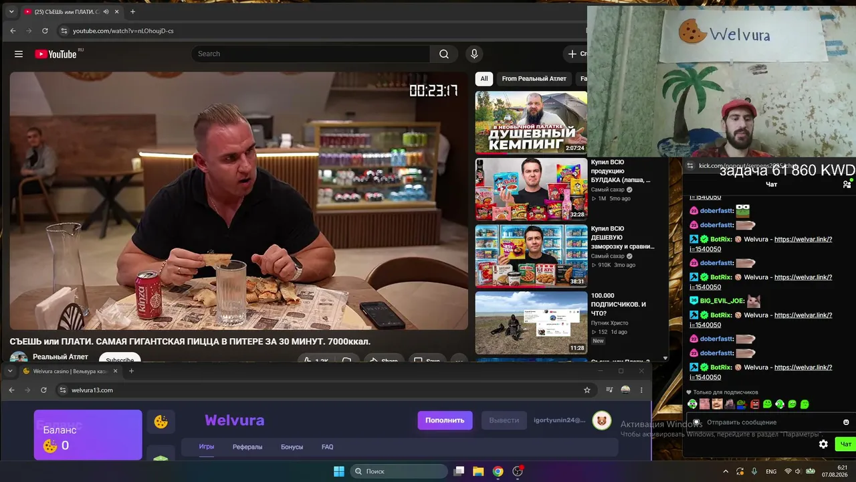Open site info for youtube.com address

tap(64, 31)
